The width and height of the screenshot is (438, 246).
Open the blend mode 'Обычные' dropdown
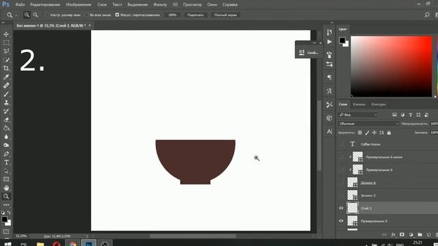click(x=369, y=124)
